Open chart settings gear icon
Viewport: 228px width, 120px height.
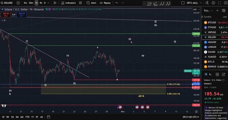click(x=213, y=3)
